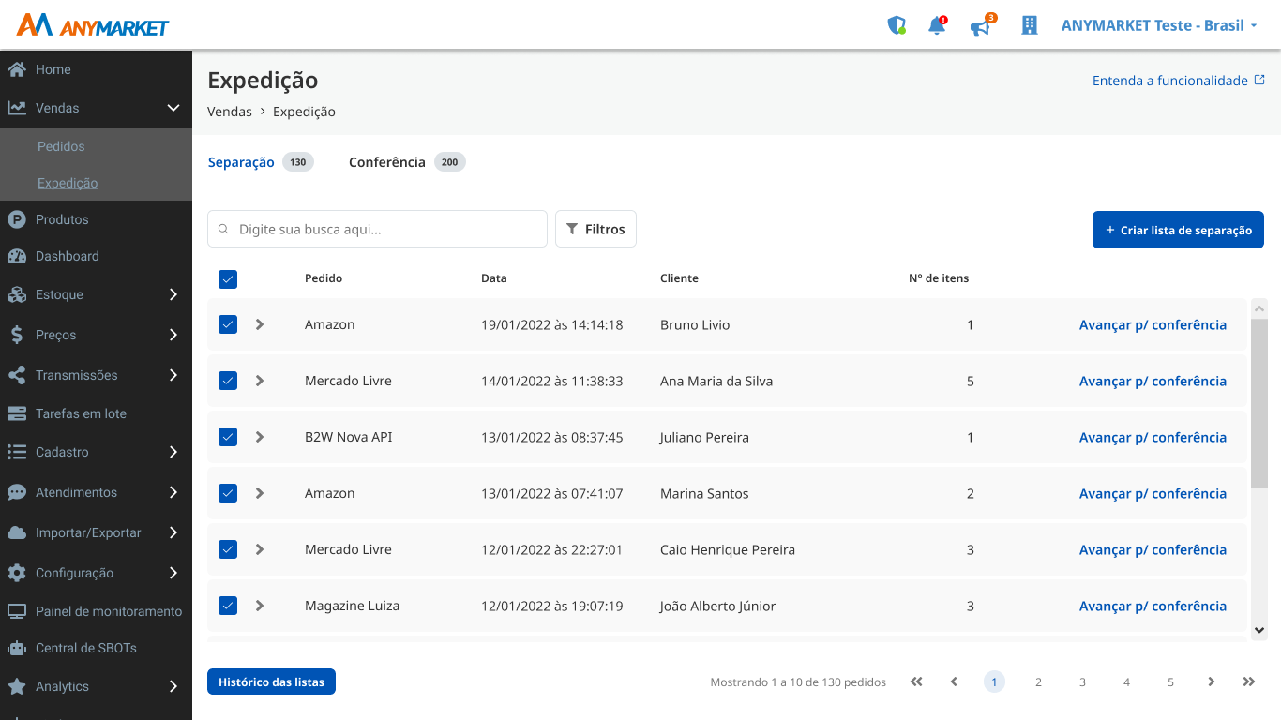This screenshot has width=1281, height=720.
Task: Click the Dashboard gauge icon
Action: tap(16, 256)
